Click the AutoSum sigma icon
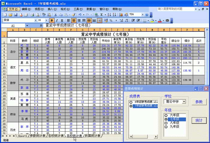The width and height of the screenshot is (210, 143). pyautogui.click(x=102, y=15)
